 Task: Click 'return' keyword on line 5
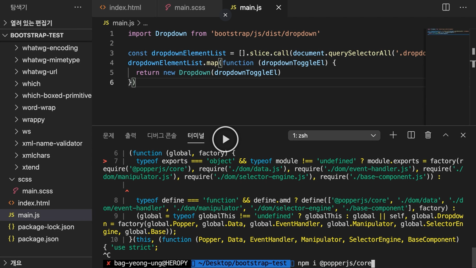(x=148, y=72)
